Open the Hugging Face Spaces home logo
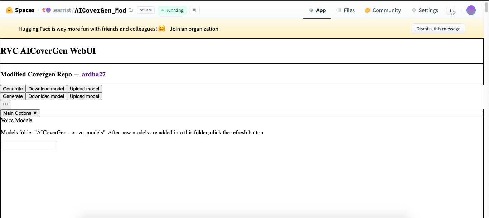The image size is (489, 218). [x=20, y=10]
